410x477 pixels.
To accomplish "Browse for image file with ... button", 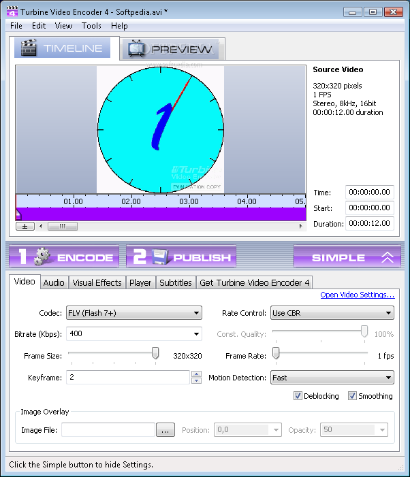I will [x=165, y=430].
